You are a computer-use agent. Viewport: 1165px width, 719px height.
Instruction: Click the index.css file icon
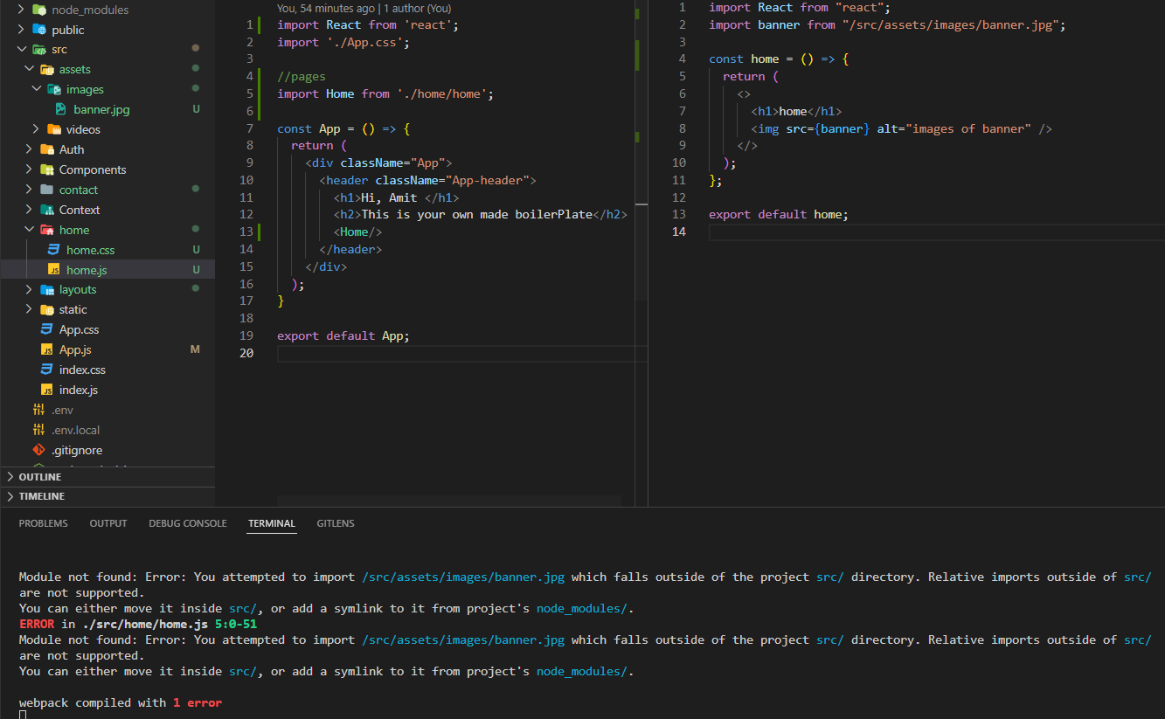46,370
